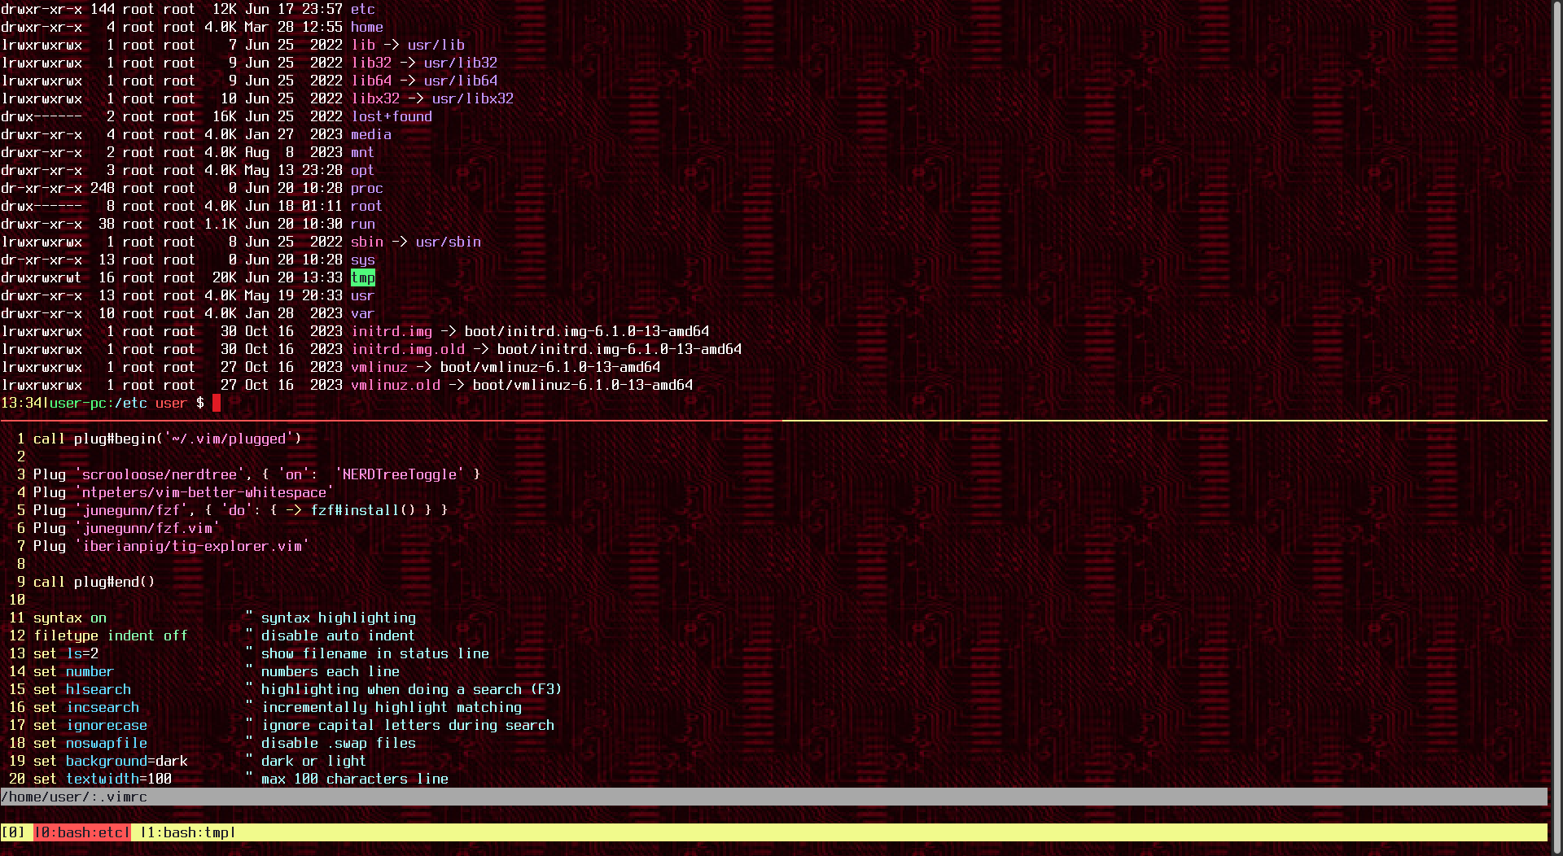1563x856 pixels.
Task: Click the vim status line /home/user/:.vimrc
Action: click(x=773, y=797)
